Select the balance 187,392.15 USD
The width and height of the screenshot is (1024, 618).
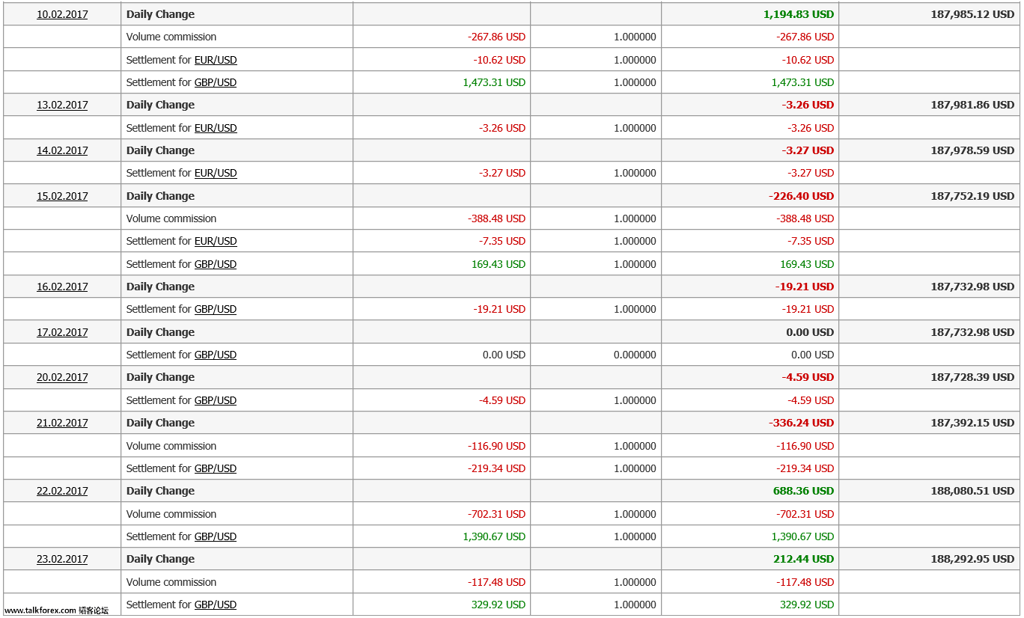point(972,423)
